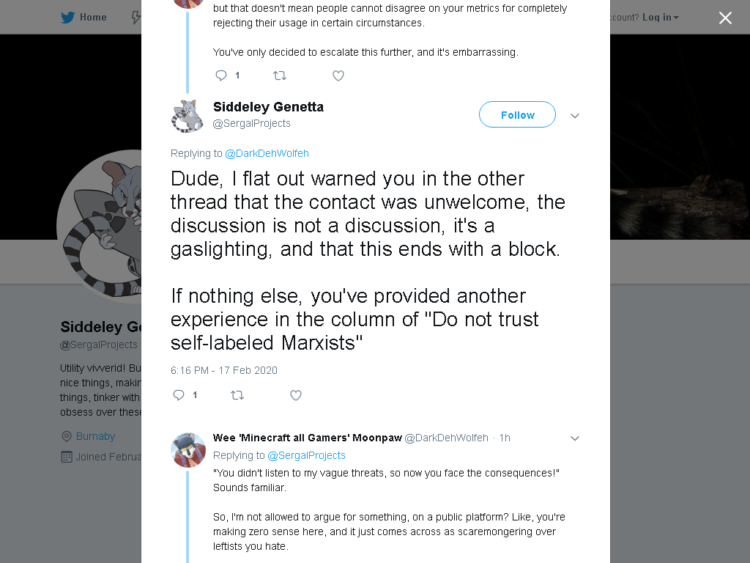Open the 6:16 PM - 17 Feb 2020 timestamp

point(224,370)
